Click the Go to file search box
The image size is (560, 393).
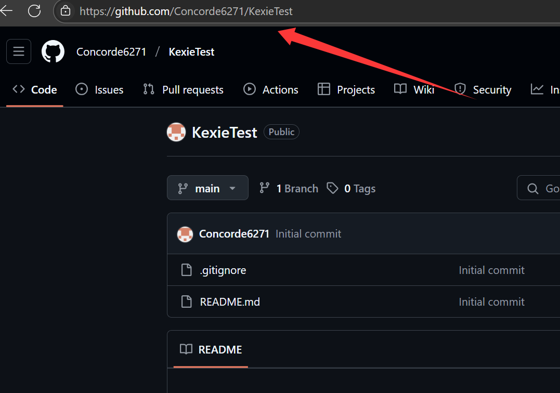[x=539, y=188]
